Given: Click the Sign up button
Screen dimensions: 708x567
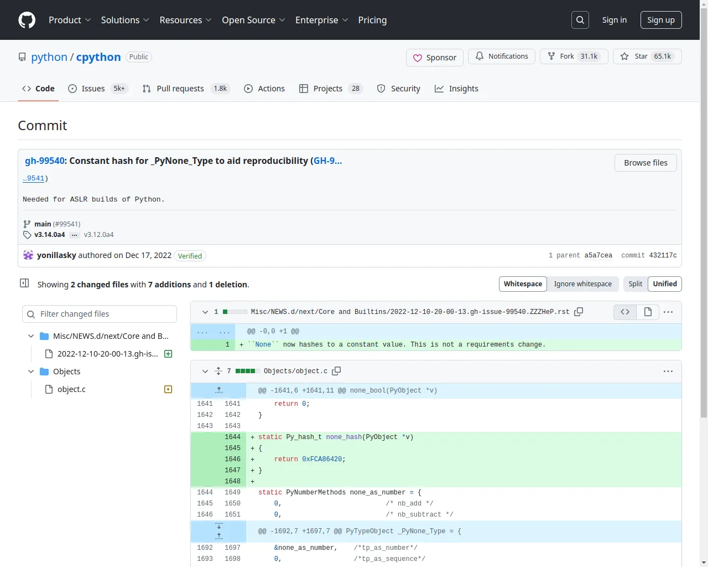Looking at the screenshot, I should click(x=661, y=20).
